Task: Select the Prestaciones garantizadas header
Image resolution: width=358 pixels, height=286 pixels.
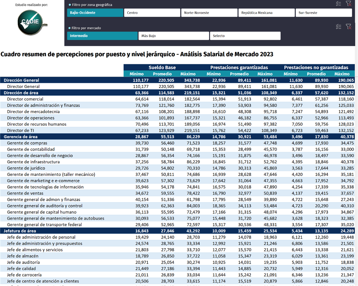Action: [x=239, y=67]
